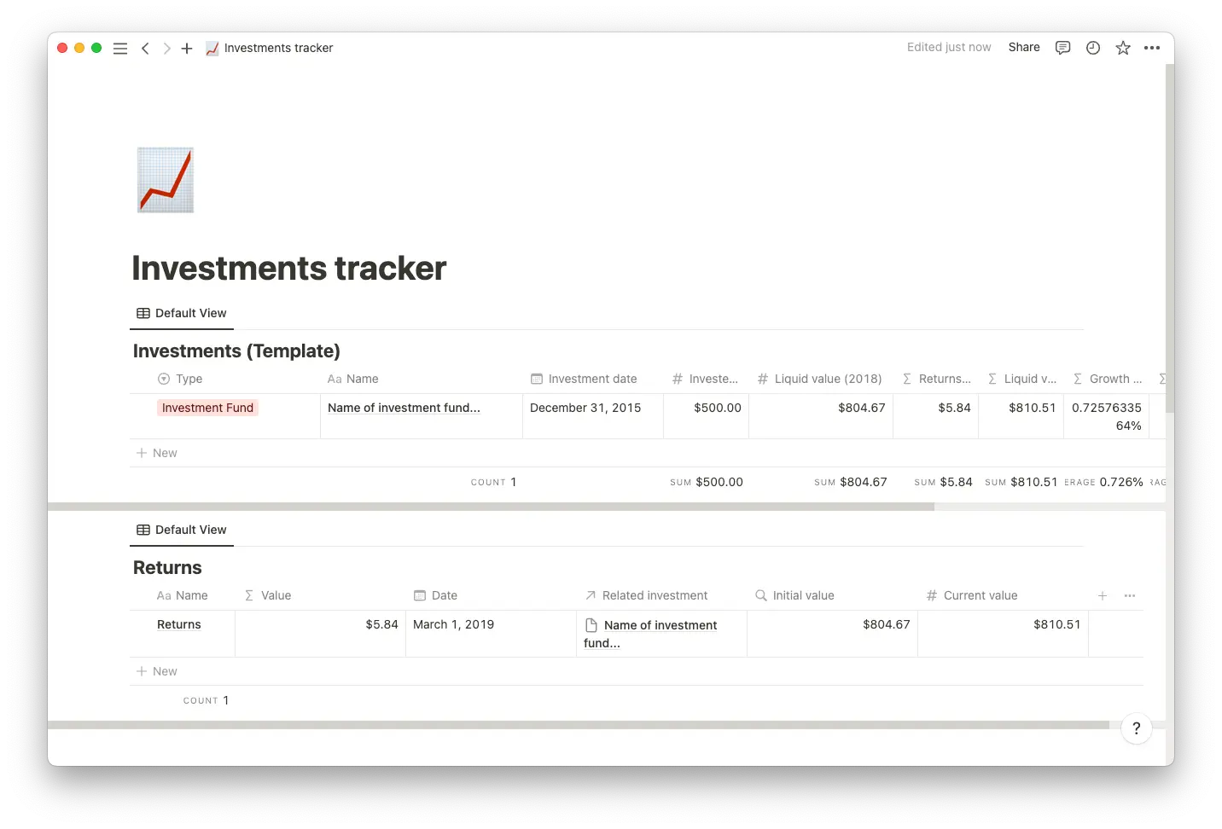Switch to Default View tab

(x=182, y=312)
